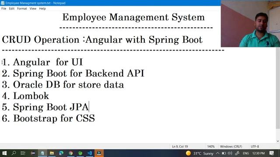Click the 140% zoom status entry
280x157 pixels.
(x=211, y=147)
